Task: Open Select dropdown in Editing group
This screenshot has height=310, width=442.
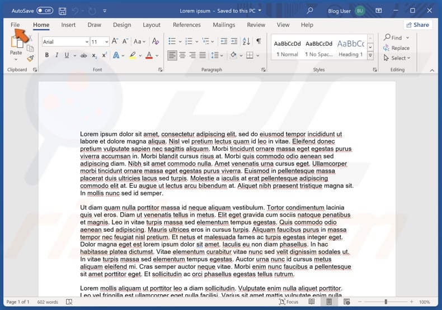Action: (x=397, y=58)
